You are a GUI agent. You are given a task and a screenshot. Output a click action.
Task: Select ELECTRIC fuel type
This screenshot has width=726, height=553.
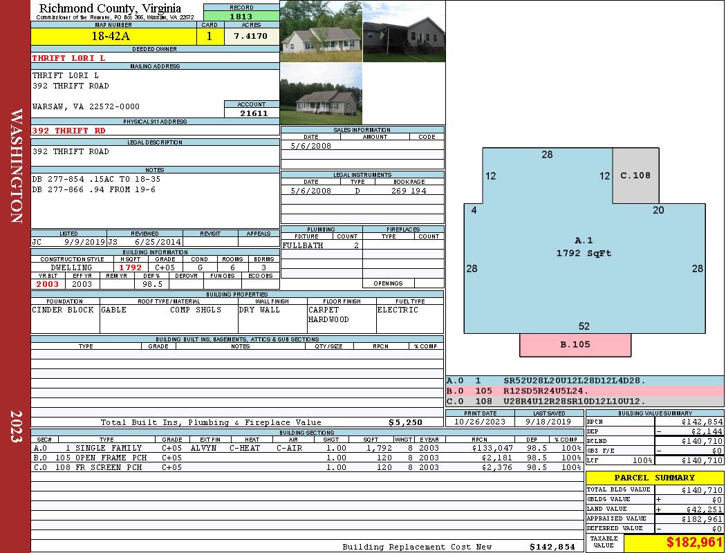pyautogui.click(x=398, y=310)
